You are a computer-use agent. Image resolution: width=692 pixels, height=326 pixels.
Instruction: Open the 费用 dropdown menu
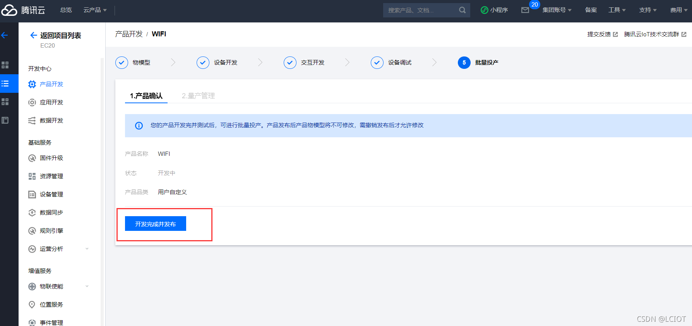point(679,10)
